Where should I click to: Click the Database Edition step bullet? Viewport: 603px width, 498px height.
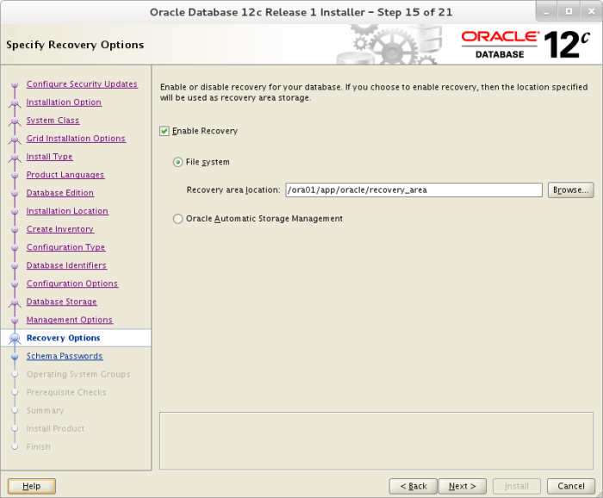(15, 193)
